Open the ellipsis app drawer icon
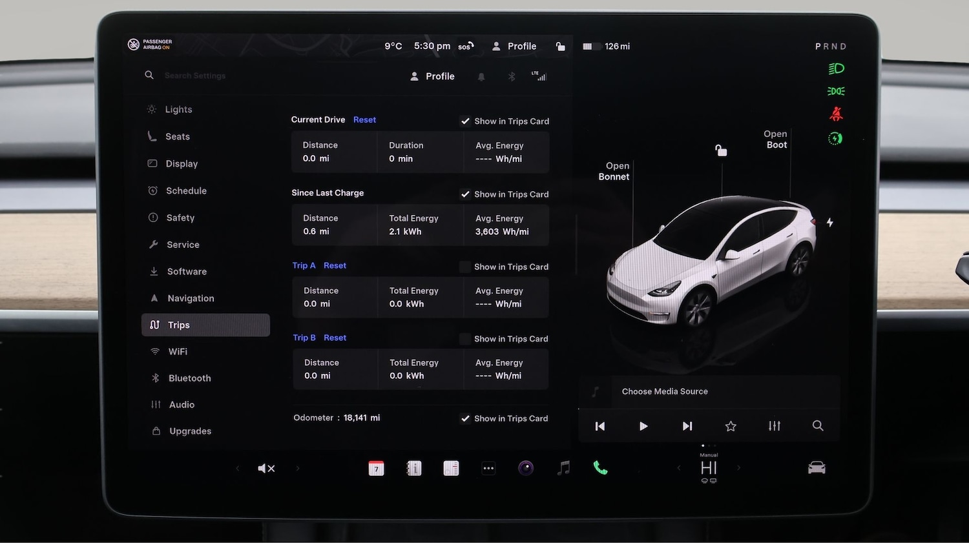Image resolution: width=969 pixels, height=543 pixels. (489, 468)
